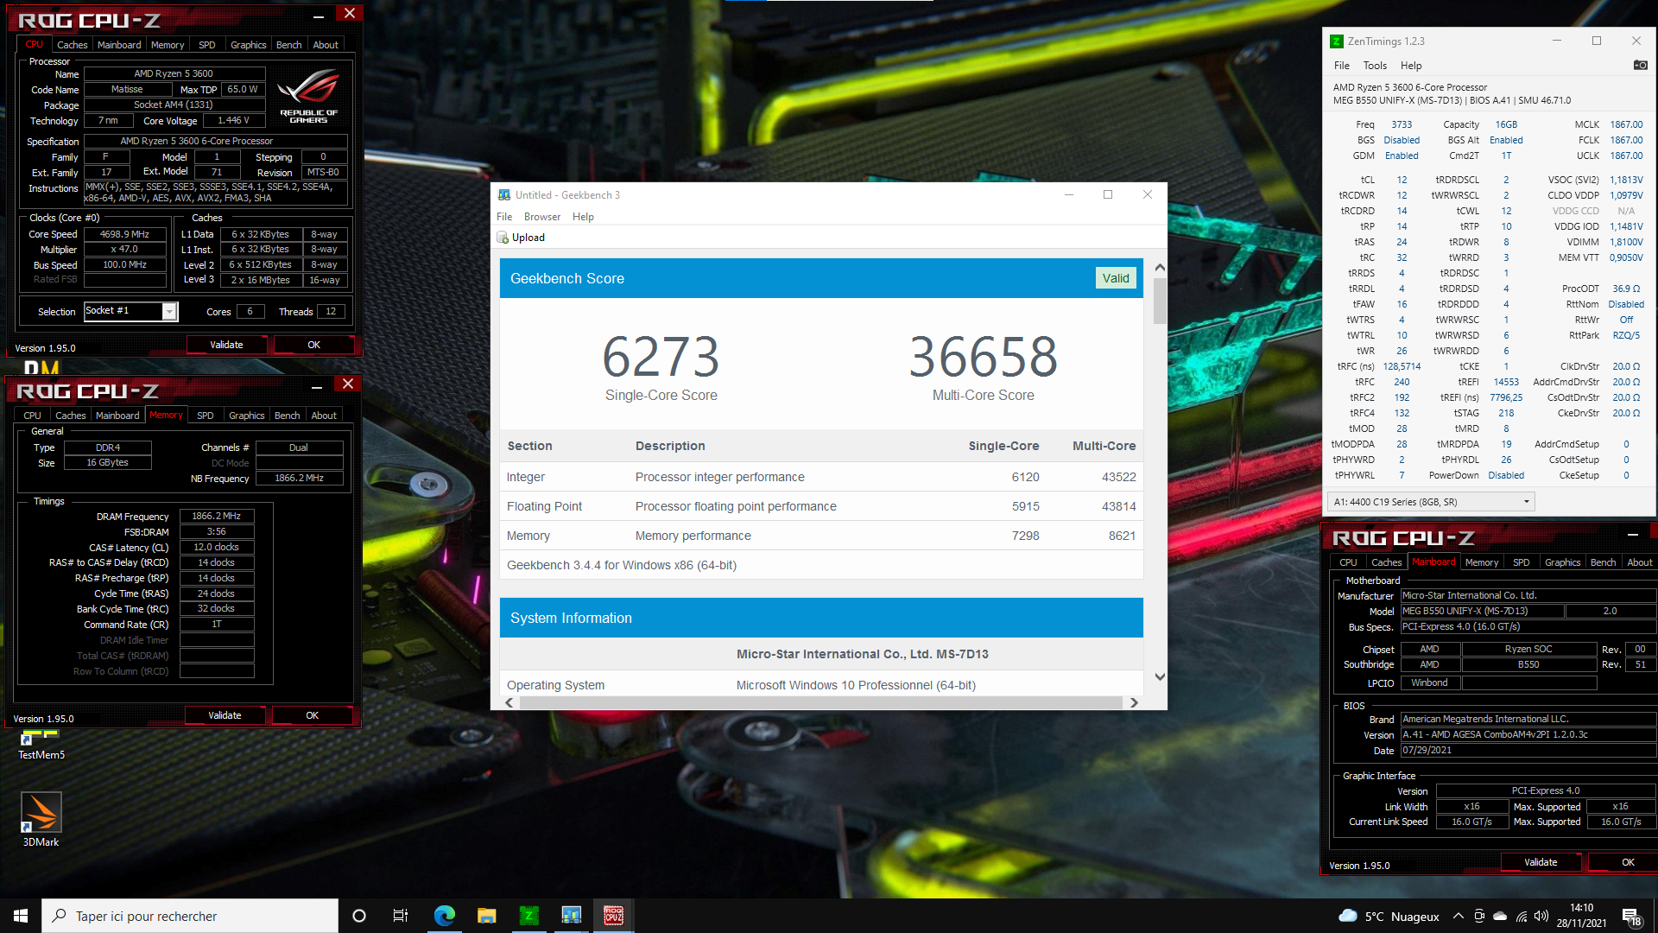The width and height of the screenshot is (1658, 933).
Task: Click the taskbar clock and date
Action: [x=1581, y=916]
